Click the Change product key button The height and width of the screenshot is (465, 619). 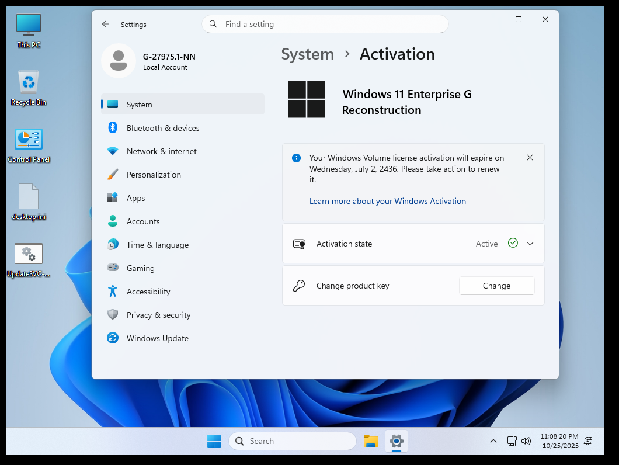496,286
